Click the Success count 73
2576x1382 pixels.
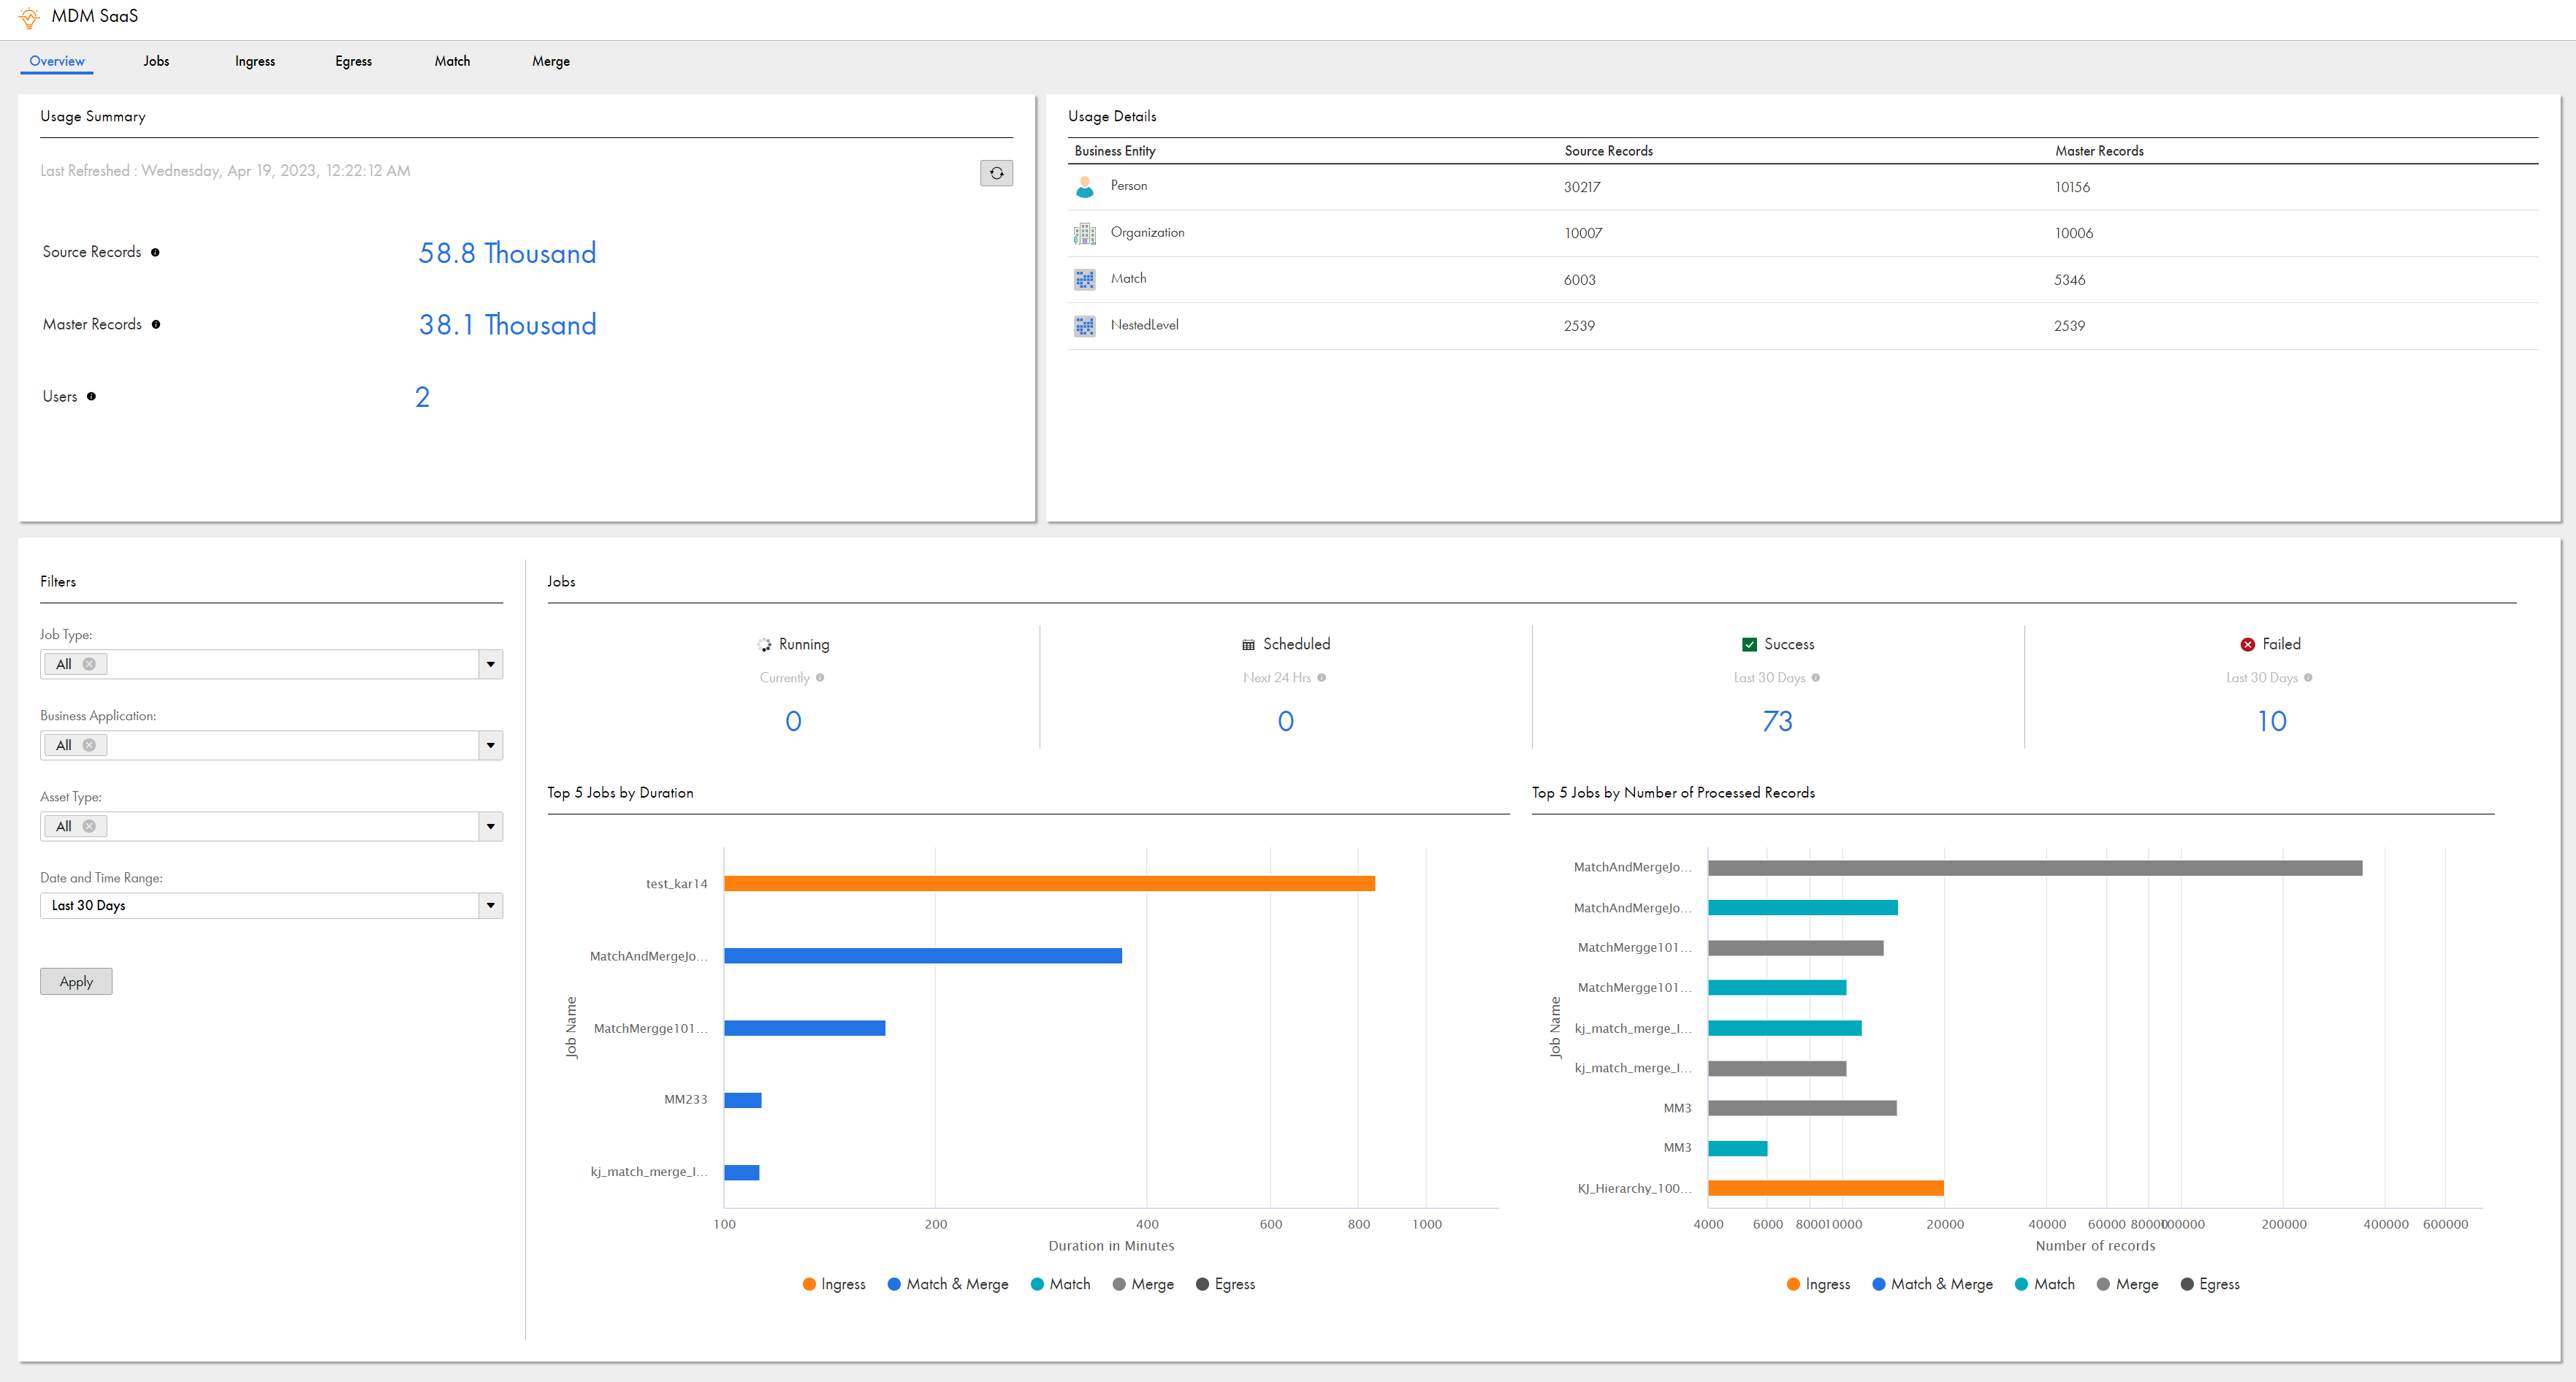click(x=1777, y=721)
